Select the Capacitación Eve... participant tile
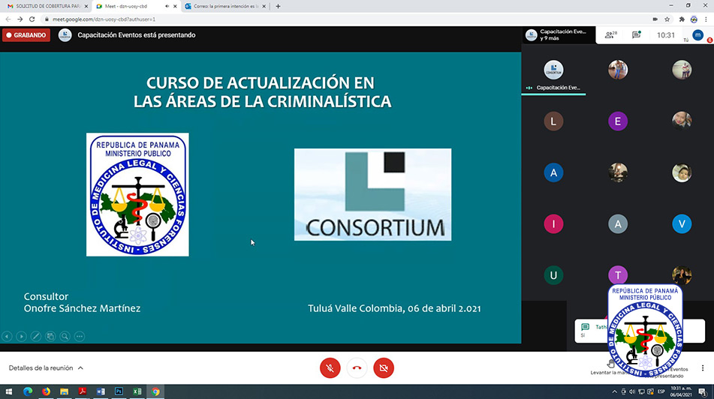Viewport: 714px width, 399px height. coord(554,74)
